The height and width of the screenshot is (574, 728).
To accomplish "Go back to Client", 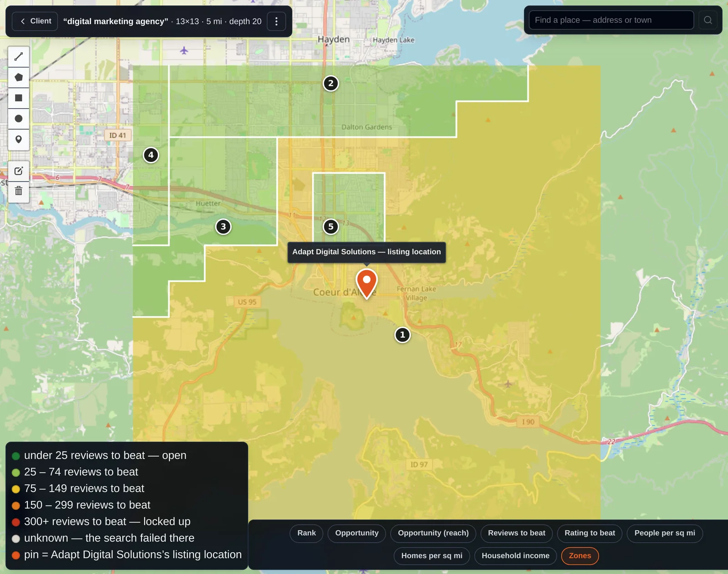I will pyautogui.click(x=35, y=21).
